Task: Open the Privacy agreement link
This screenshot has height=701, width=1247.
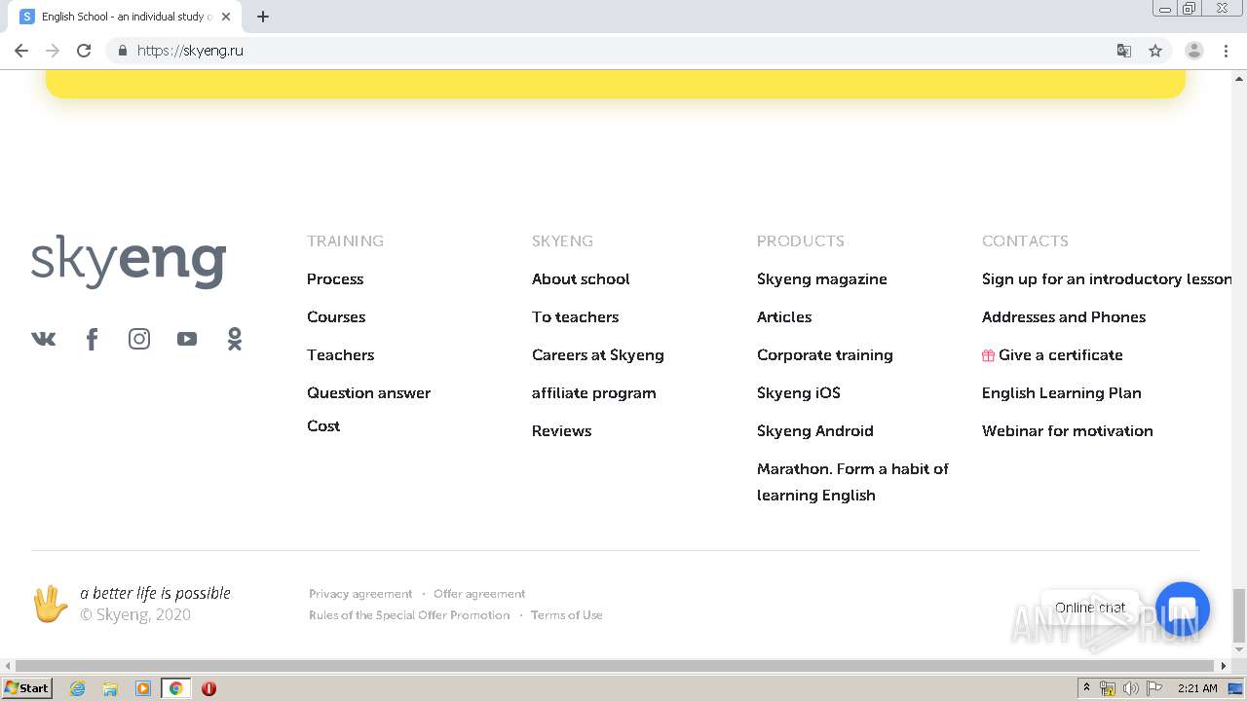Action: point(360,594)
